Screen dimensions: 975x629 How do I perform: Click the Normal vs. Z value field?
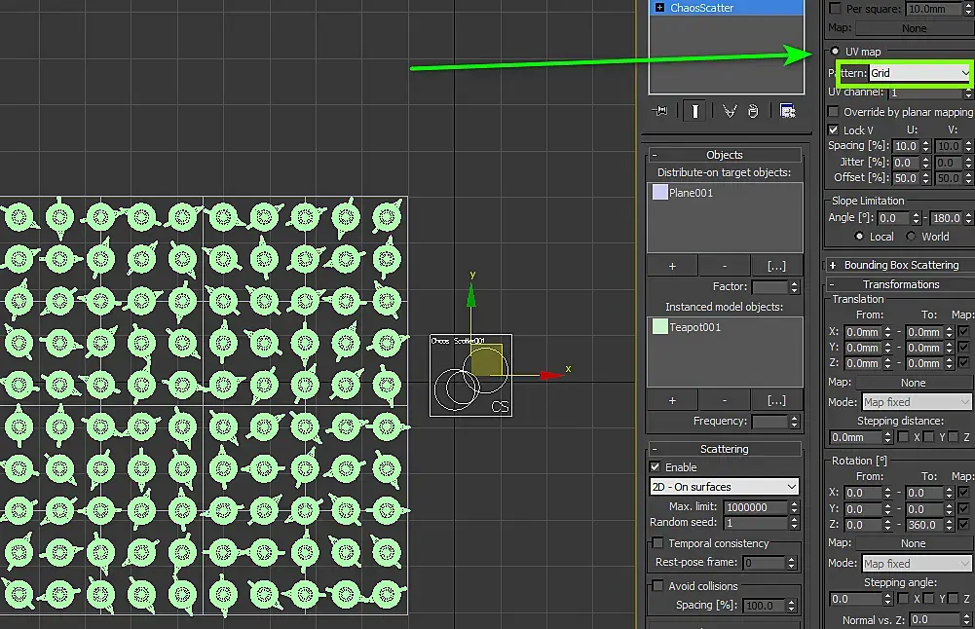[x=935, y=619]
